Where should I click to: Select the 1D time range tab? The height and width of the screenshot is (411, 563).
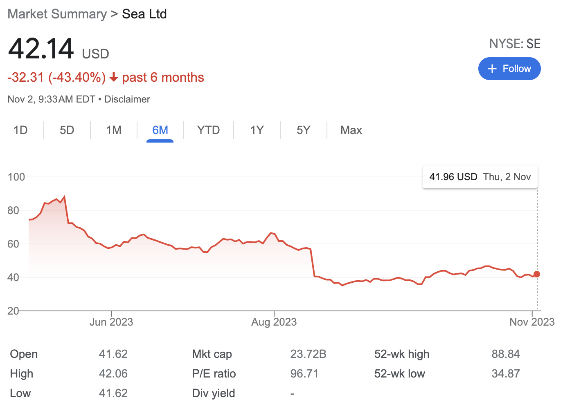tap(20, 130)
